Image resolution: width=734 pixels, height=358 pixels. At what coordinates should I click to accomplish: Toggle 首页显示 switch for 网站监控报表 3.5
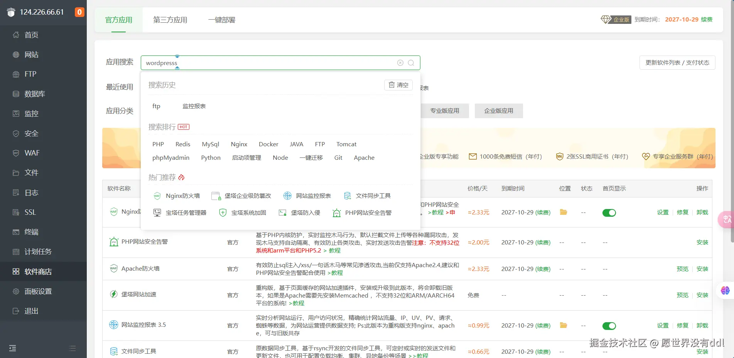coord(609,326)
